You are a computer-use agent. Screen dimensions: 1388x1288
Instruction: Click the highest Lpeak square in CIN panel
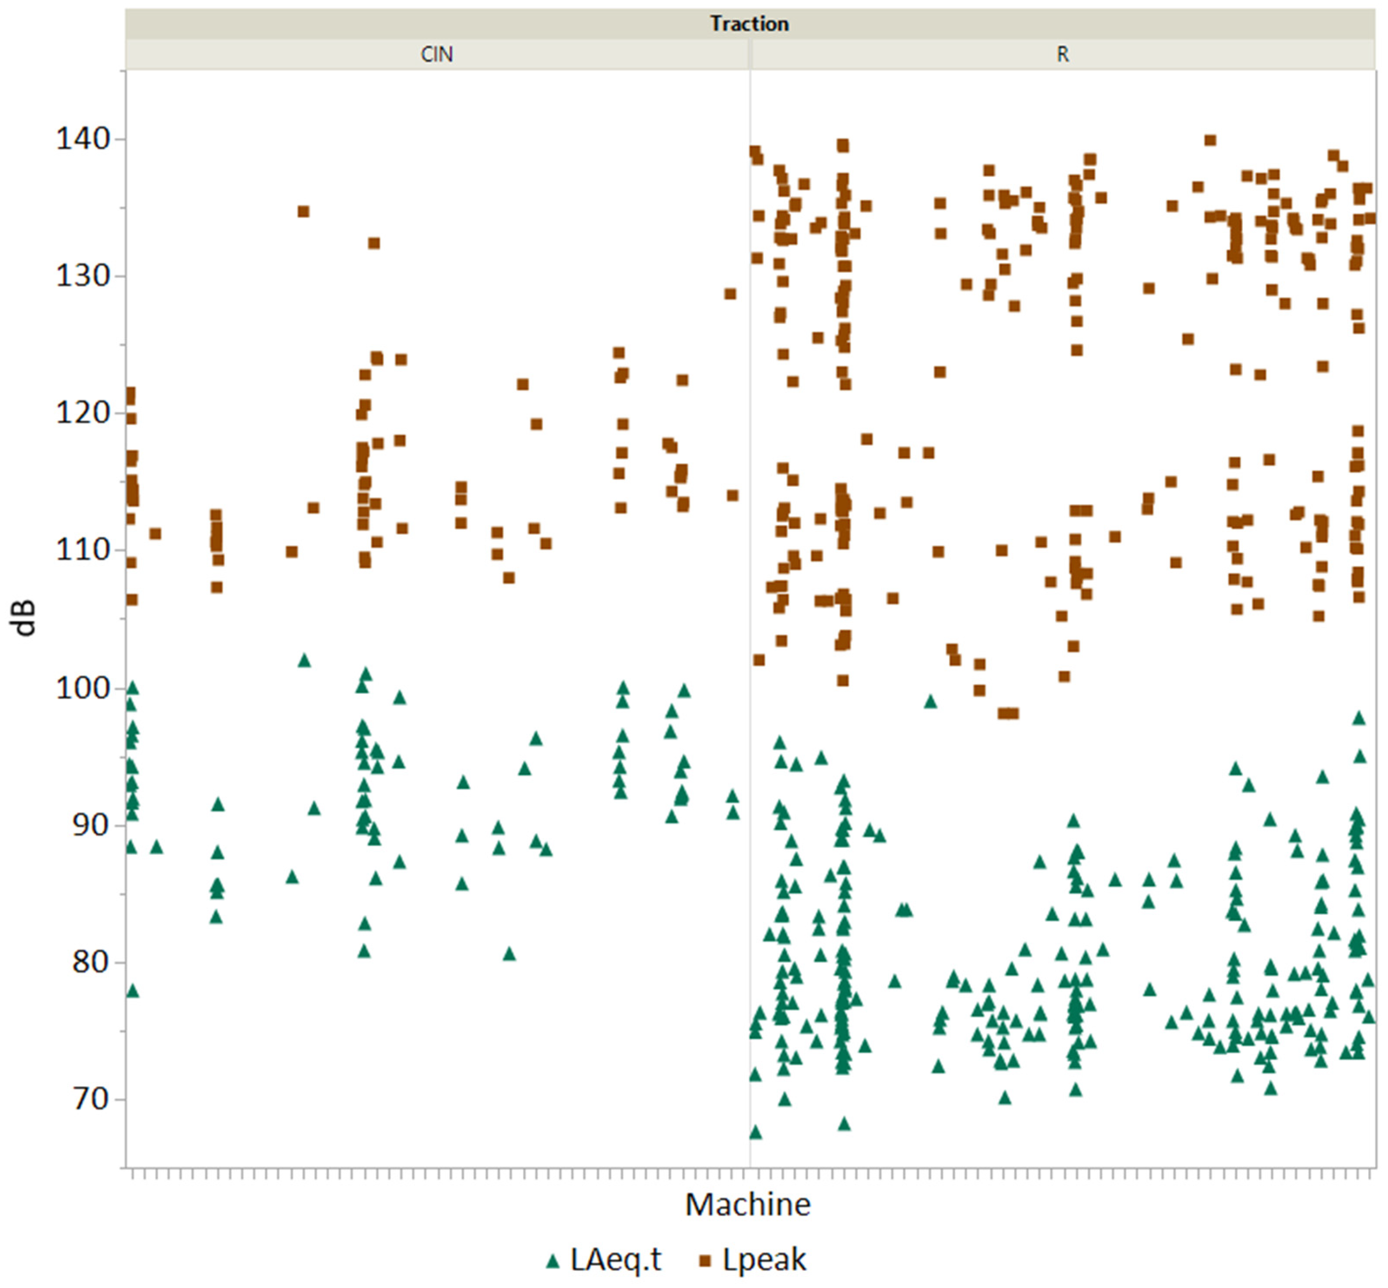pyautogui.click(x=303, y=211)
